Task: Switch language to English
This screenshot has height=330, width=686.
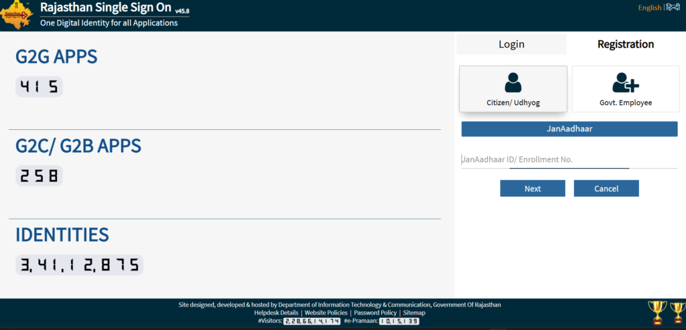Action: tap(649, 7)
